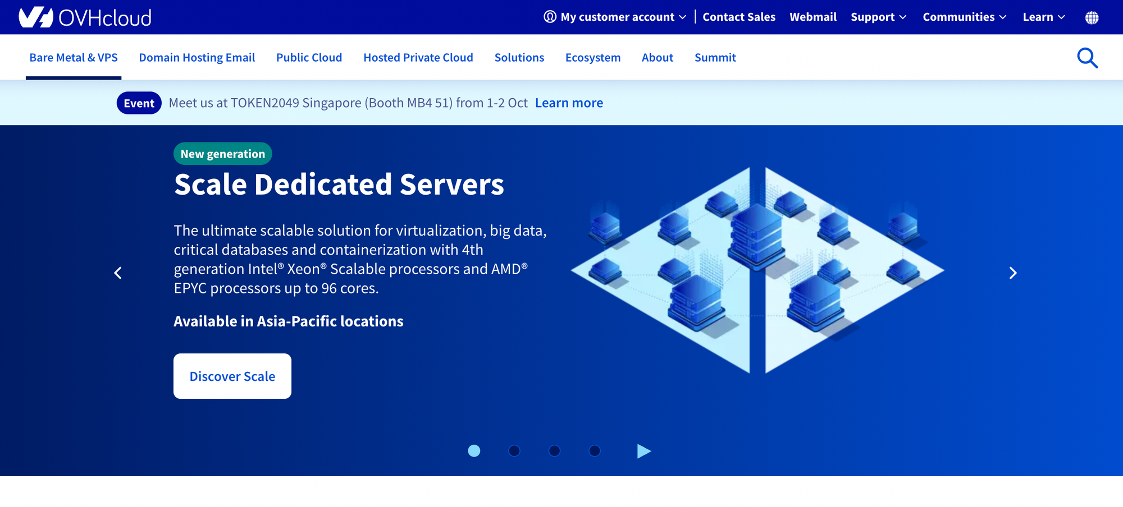Expand My customer account dropdown
1123x507 pixels.
point(623,17)
